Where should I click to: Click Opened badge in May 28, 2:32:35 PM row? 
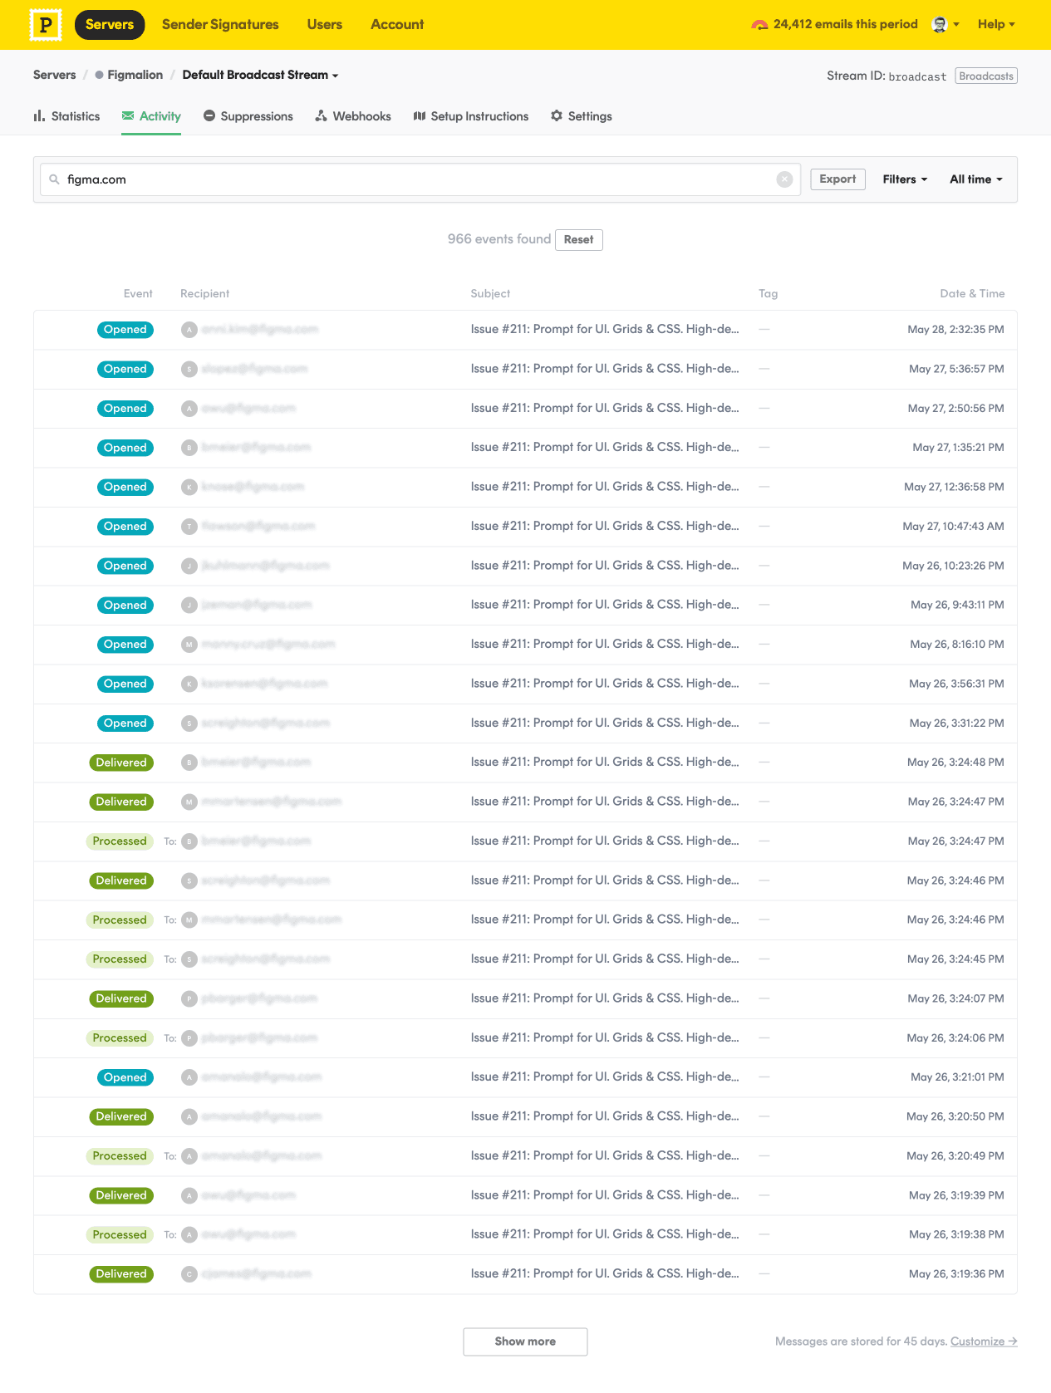pyautogui.click(x=125, y=330)
